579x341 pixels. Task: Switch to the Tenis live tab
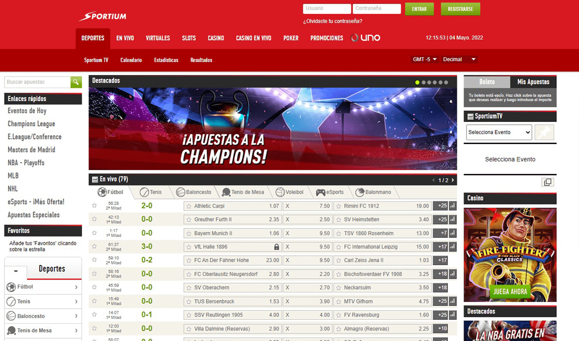pyautogui.click(x=151, y=192)
